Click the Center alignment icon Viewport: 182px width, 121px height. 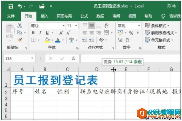point(92,33)
